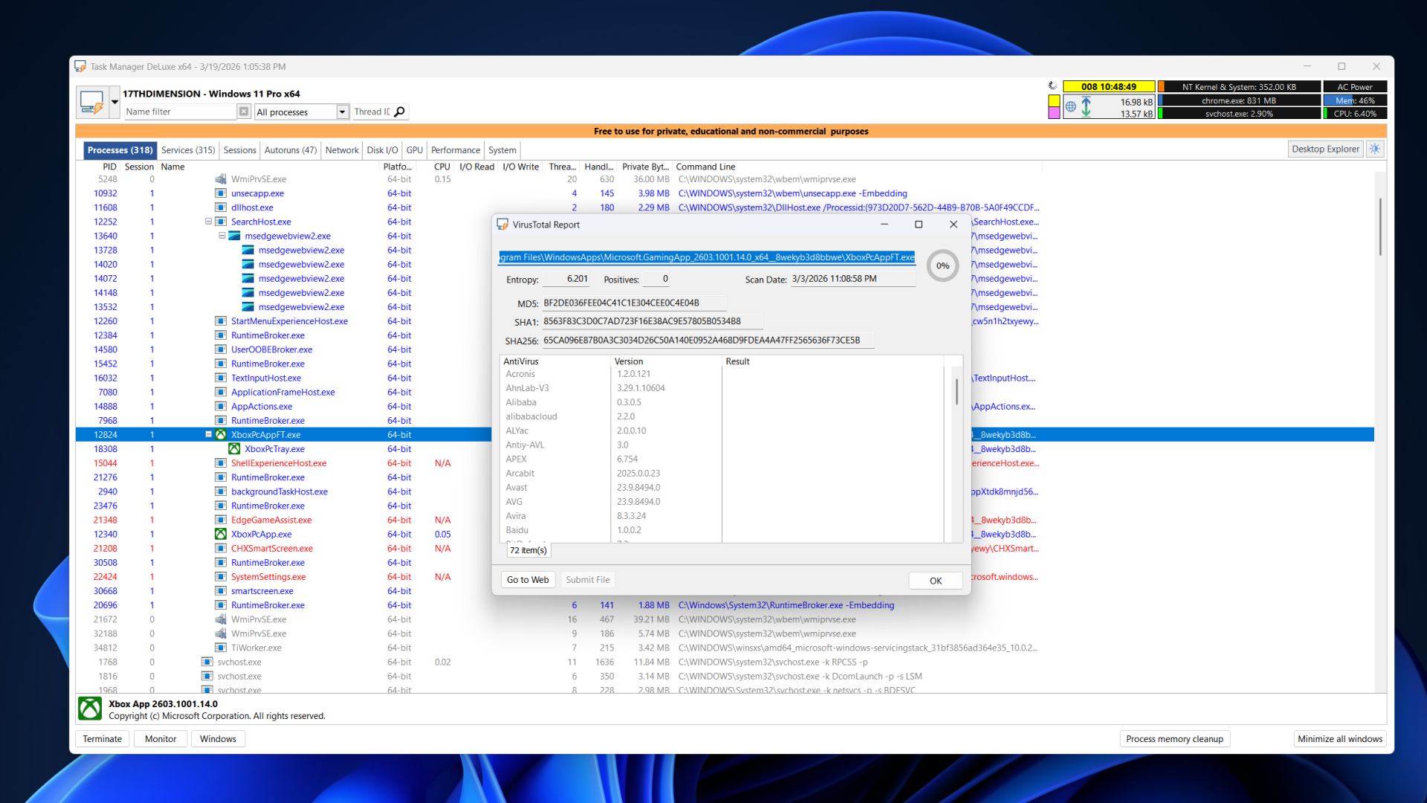
Task: Click the file path field in VirusTotal Report
Action: 707,257
